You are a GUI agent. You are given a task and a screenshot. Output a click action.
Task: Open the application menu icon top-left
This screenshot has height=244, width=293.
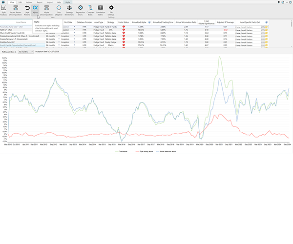pyautogui.click(x=3, y=2)
